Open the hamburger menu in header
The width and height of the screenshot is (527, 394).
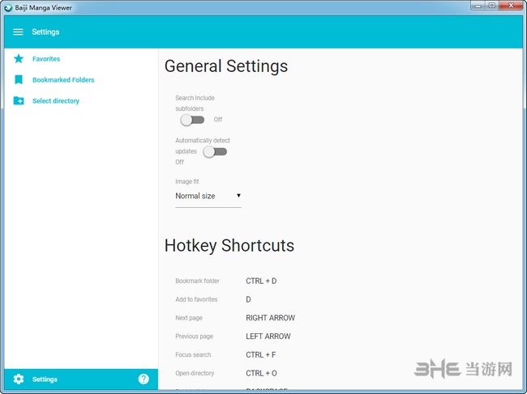click(18, 32)
